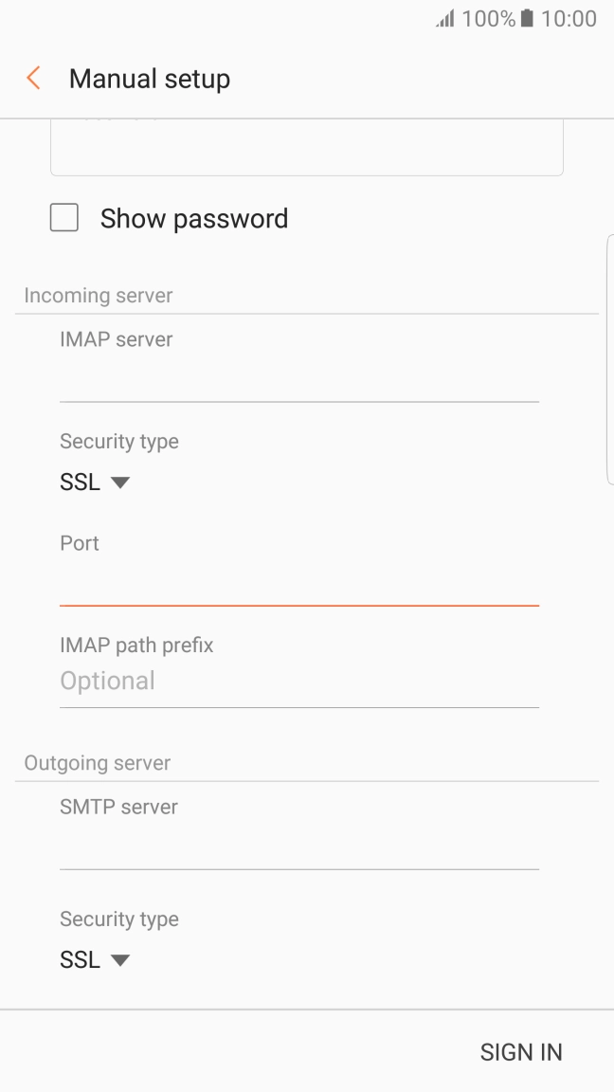This screenshot has height=1092, width=614.
Task: Tap the Outgoing server section header
Action: point(98,763)
